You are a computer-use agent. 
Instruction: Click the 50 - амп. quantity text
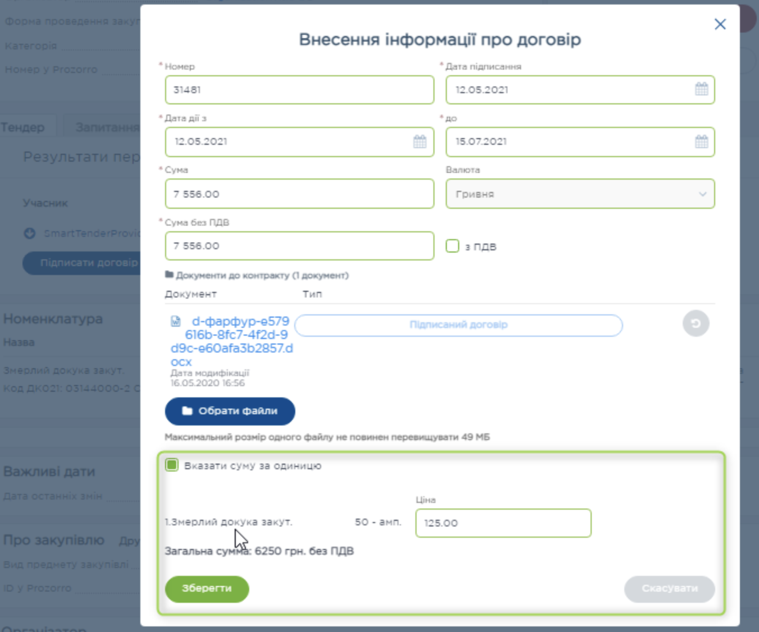tap(378, 522)
